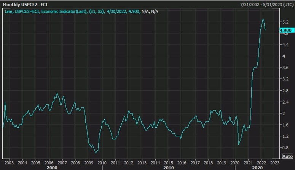Screen dimensions: 295x170
Task: Select the 2000 decade label
Action: point(52,167)
